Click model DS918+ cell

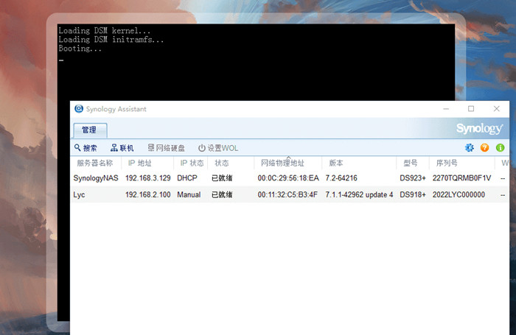[413, 194]
